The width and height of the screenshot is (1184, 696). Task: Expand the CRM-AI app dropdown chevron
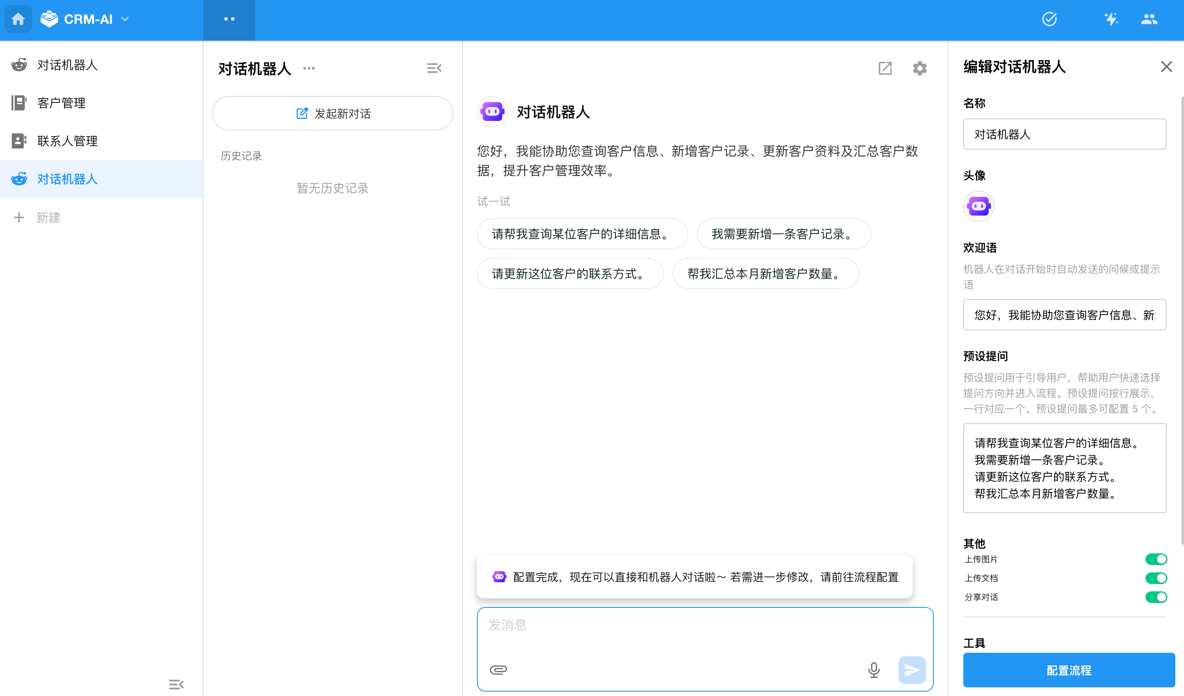125,19
